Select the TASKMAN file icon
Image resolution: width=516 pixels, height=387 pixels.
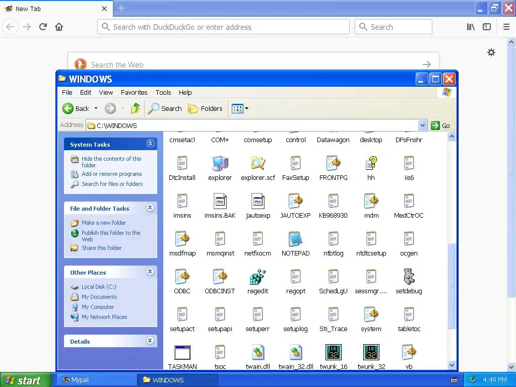pyautogui.click(x=182, y=352)
